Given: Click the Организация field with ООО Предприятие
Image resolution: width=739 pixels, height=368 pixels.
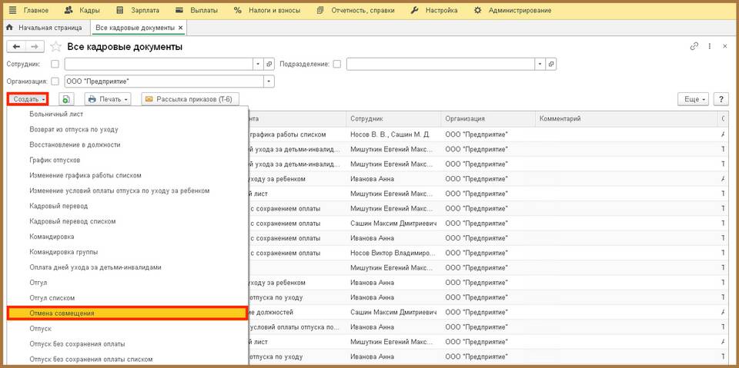Looking at the screenshot, I should (164, 81).
